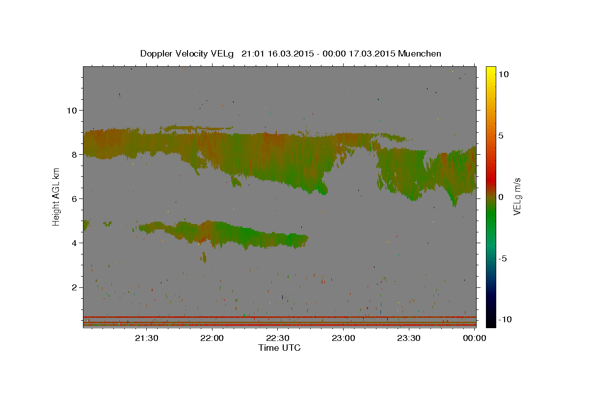Click the 'Time UTC' axis label
The image size is (589, 393).
pyautogui.click(x=279, y=348)
